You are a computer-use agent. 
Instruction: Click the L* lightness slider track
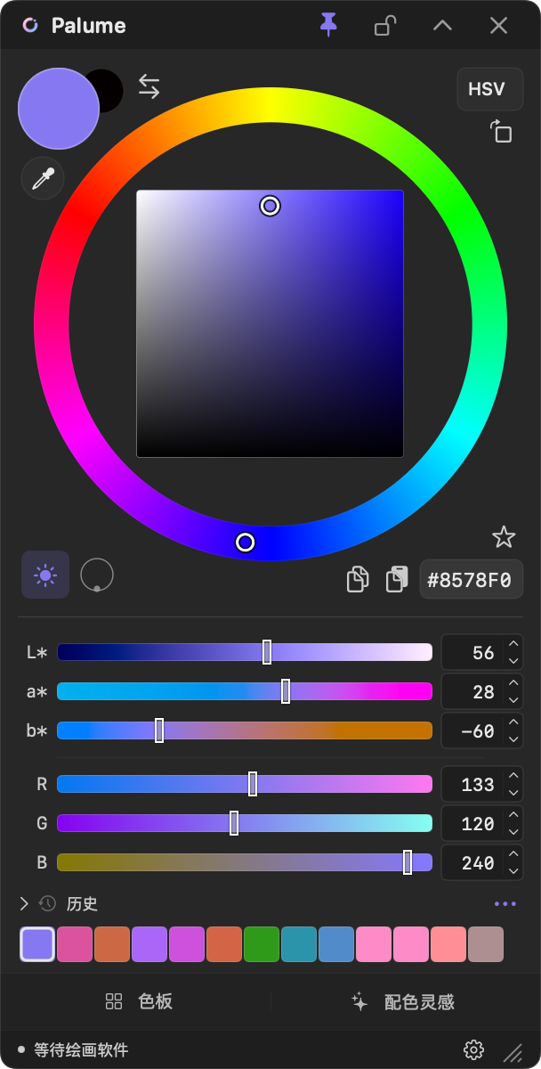(245, 652)
